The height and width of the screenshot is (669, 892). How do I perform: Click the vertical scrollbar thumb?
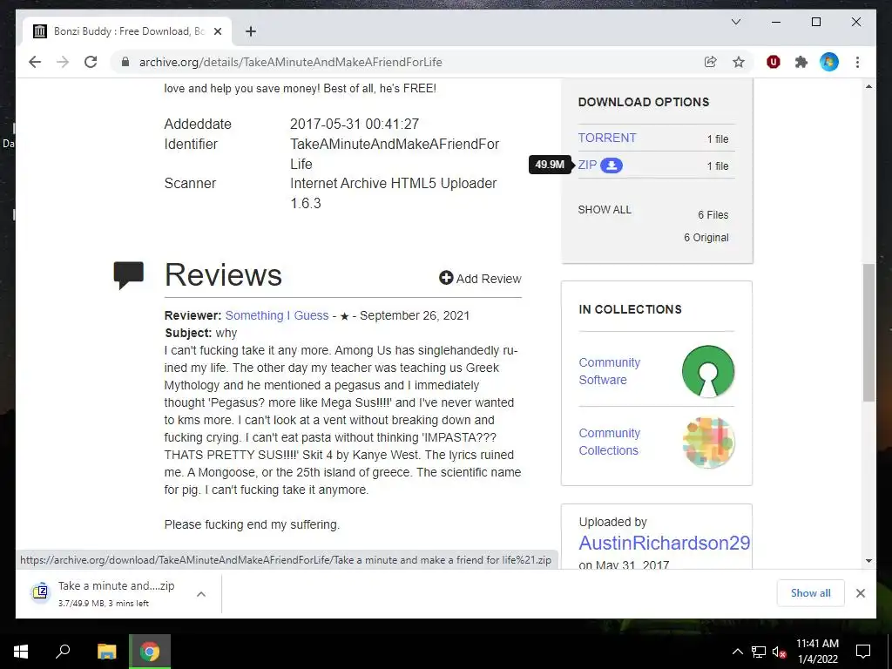pyautogui.click(x=868, y=333)
